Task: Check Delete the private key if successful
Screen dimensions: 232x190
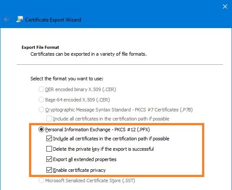Action: click(49, 149)
